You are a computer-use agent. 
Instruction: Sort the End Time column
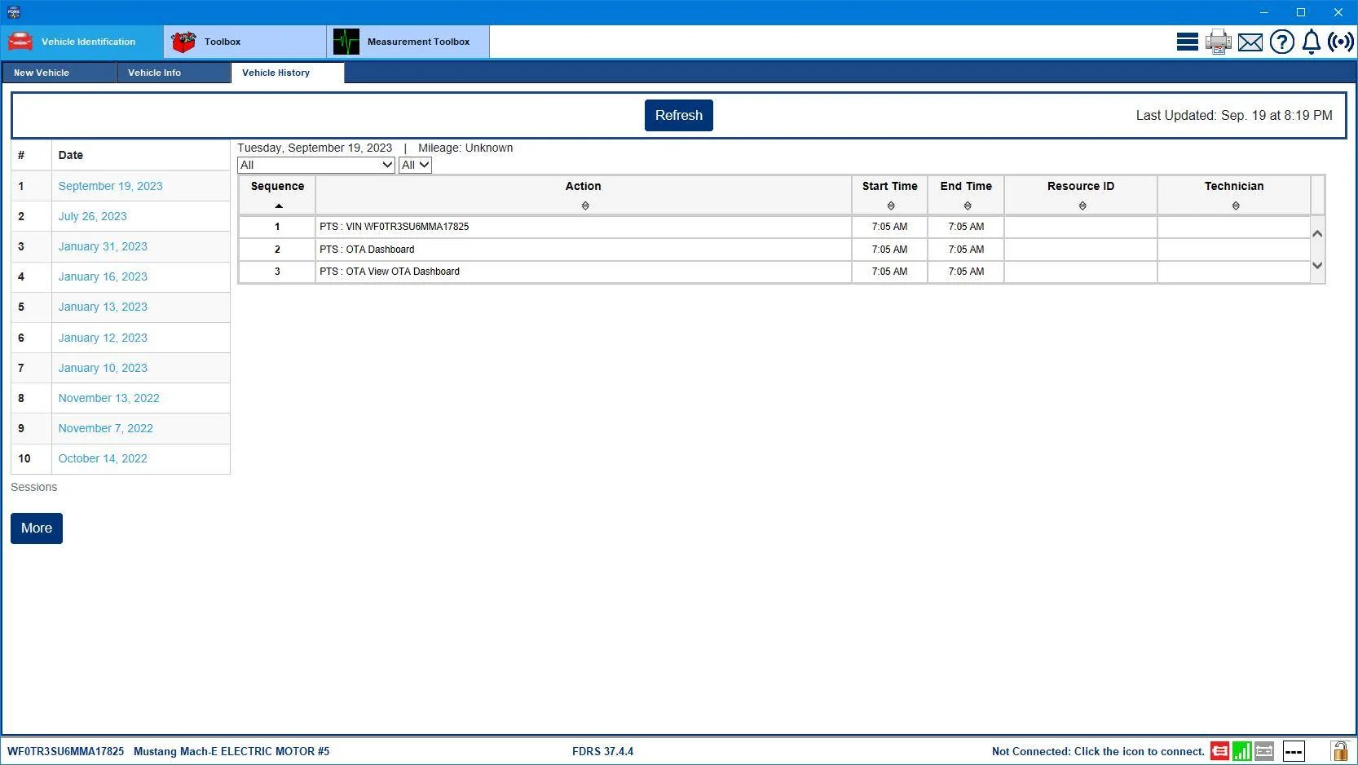[968, 206]
